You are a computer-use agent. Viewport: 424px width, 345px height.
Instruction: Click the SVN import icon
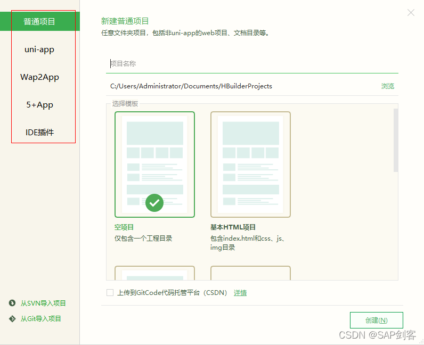click(x=12, y=303)
